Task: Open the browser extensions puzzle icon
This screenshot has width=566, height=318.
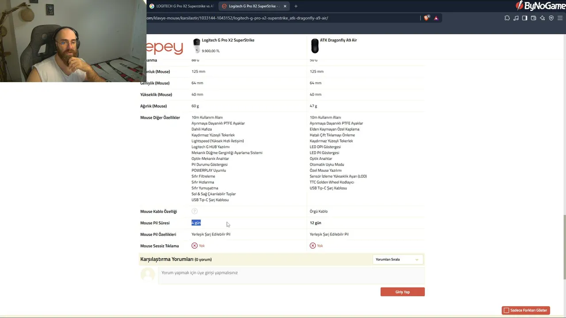Action: tap(507, 18)
